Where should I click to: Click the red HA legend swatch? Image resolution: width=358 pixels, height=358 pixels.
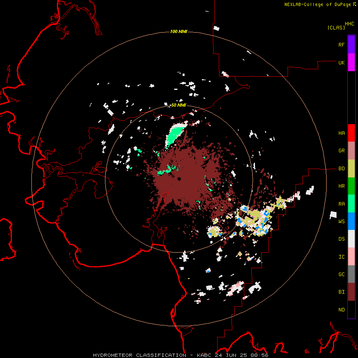(x=351, y=133)
